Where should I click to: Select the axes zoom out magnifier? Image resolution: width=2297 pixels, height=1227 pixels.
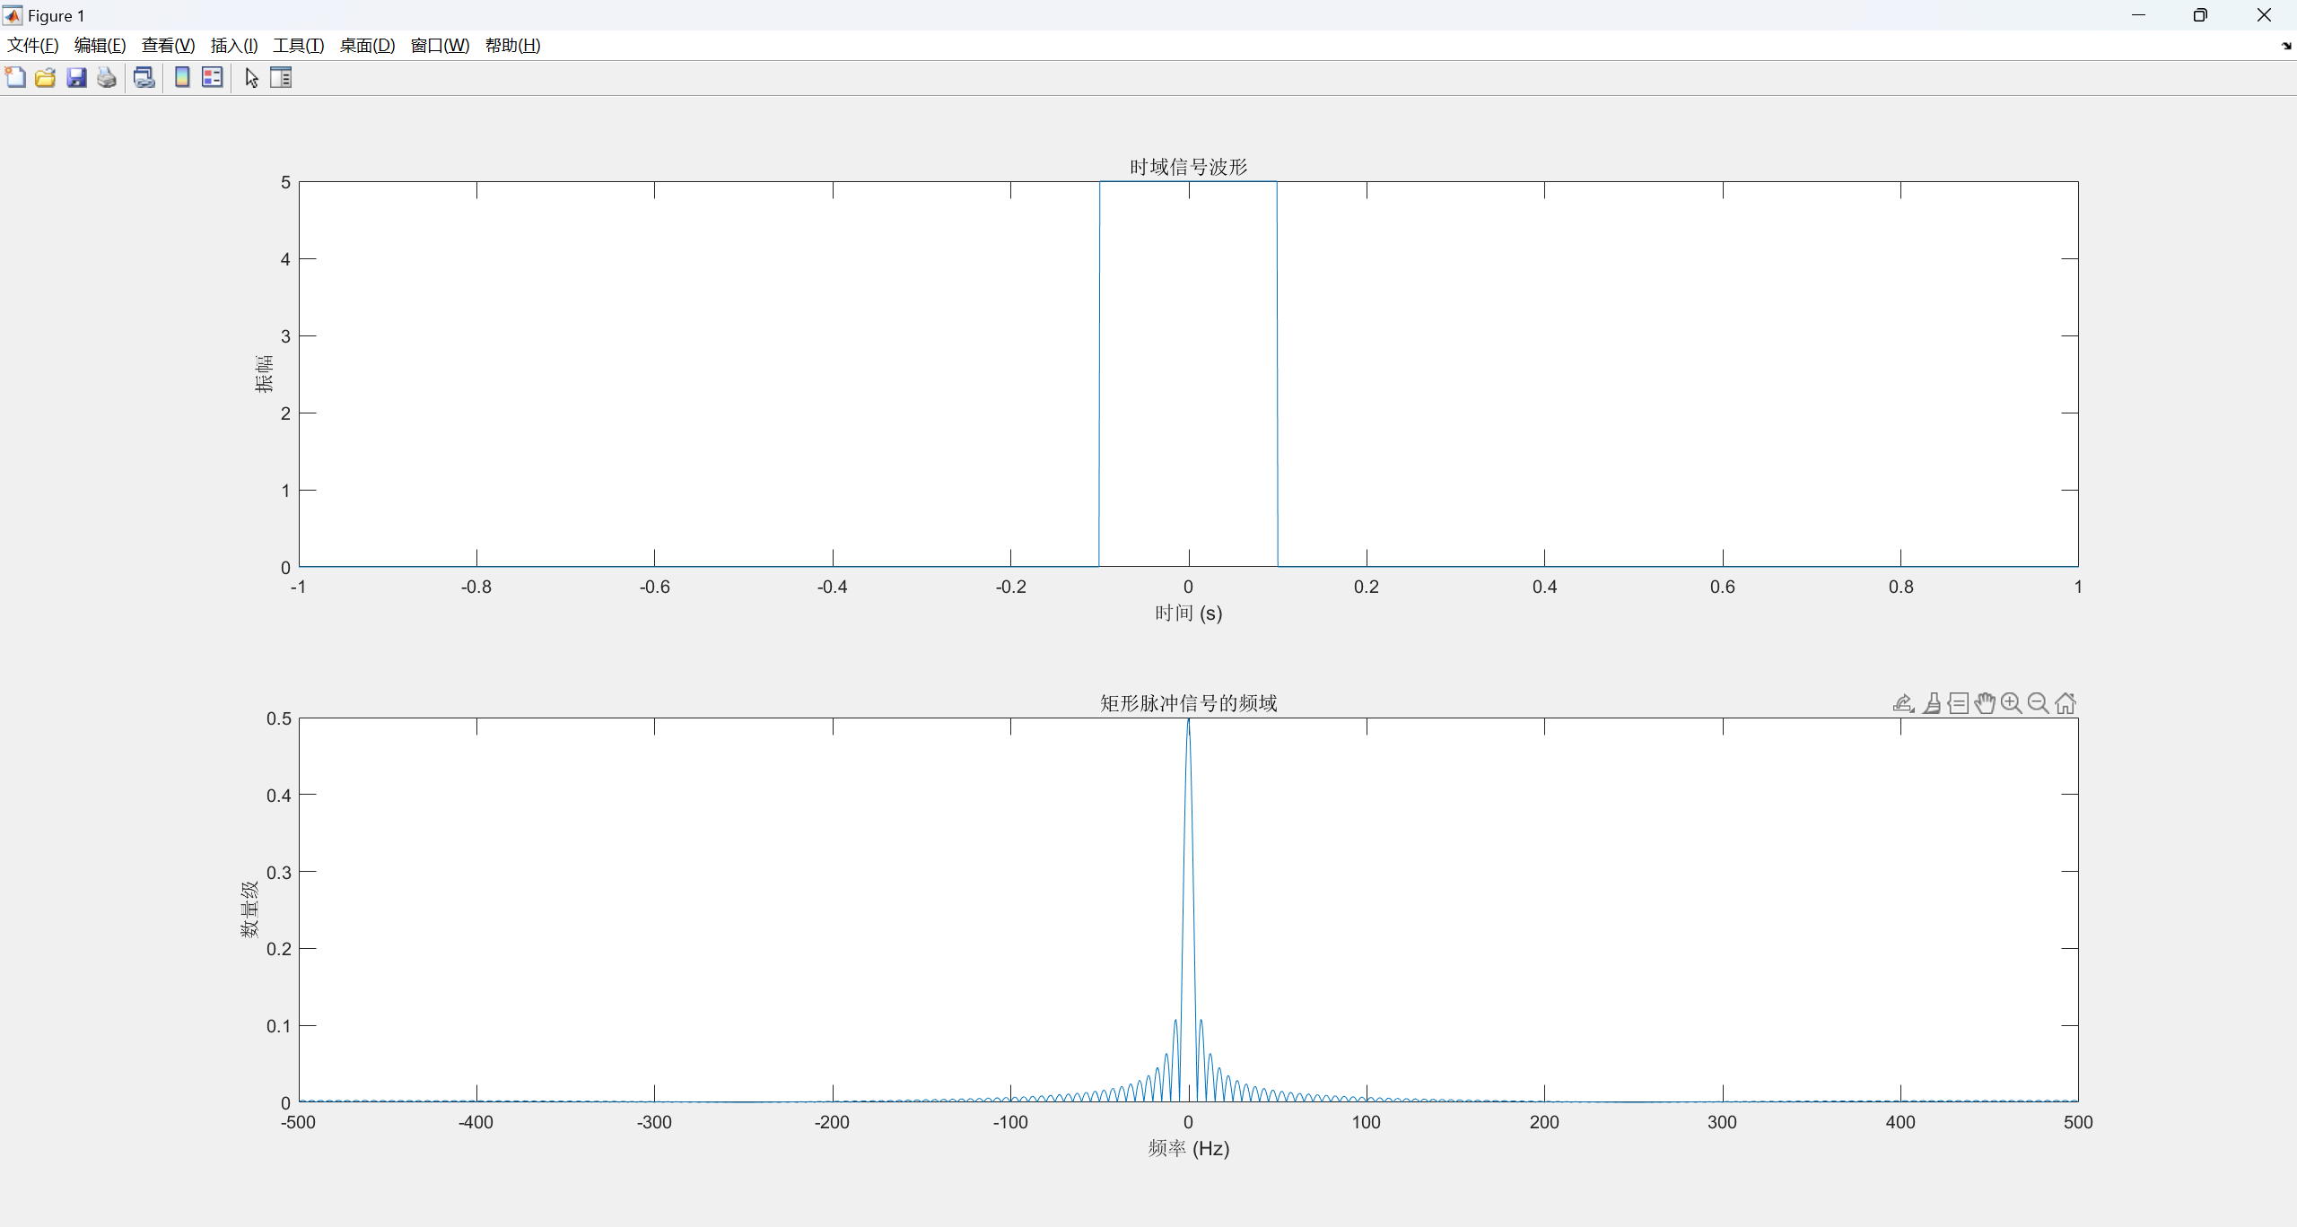[x=2039, y=703]
